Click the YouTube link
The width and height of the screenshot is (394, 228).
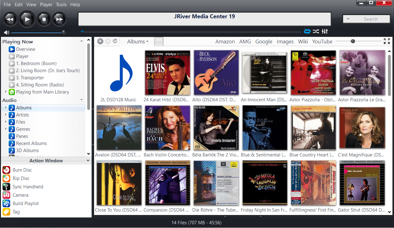322,42
